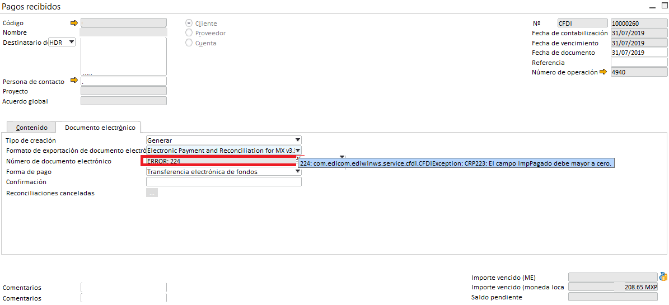Open the Forma de pago dropdown

pyautogui.click(x=297, y=172)
